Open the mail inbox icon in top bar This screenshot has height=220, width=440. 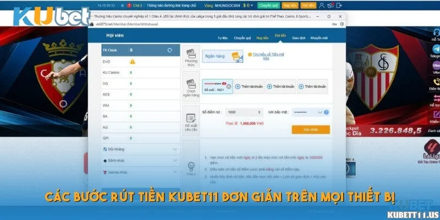tap(331, 5)
